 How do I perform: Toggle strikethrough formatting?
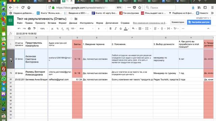click(x=120, y=29)
